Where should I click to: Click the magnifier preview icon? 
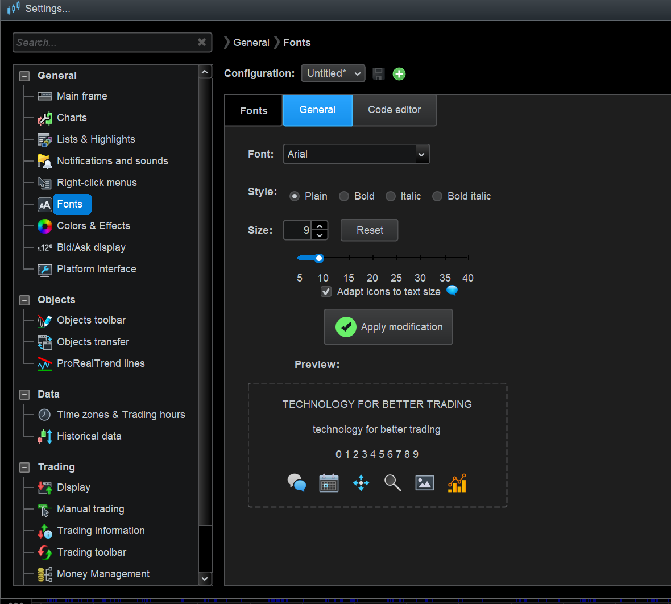click(392, 483)
